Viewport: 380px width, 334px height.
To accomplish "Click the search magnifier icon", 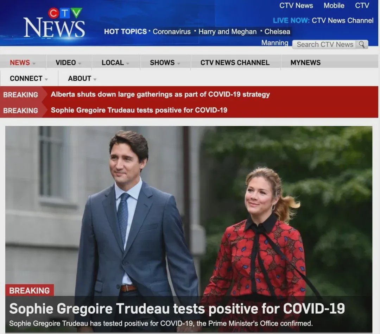I will (x=362, y=45).
